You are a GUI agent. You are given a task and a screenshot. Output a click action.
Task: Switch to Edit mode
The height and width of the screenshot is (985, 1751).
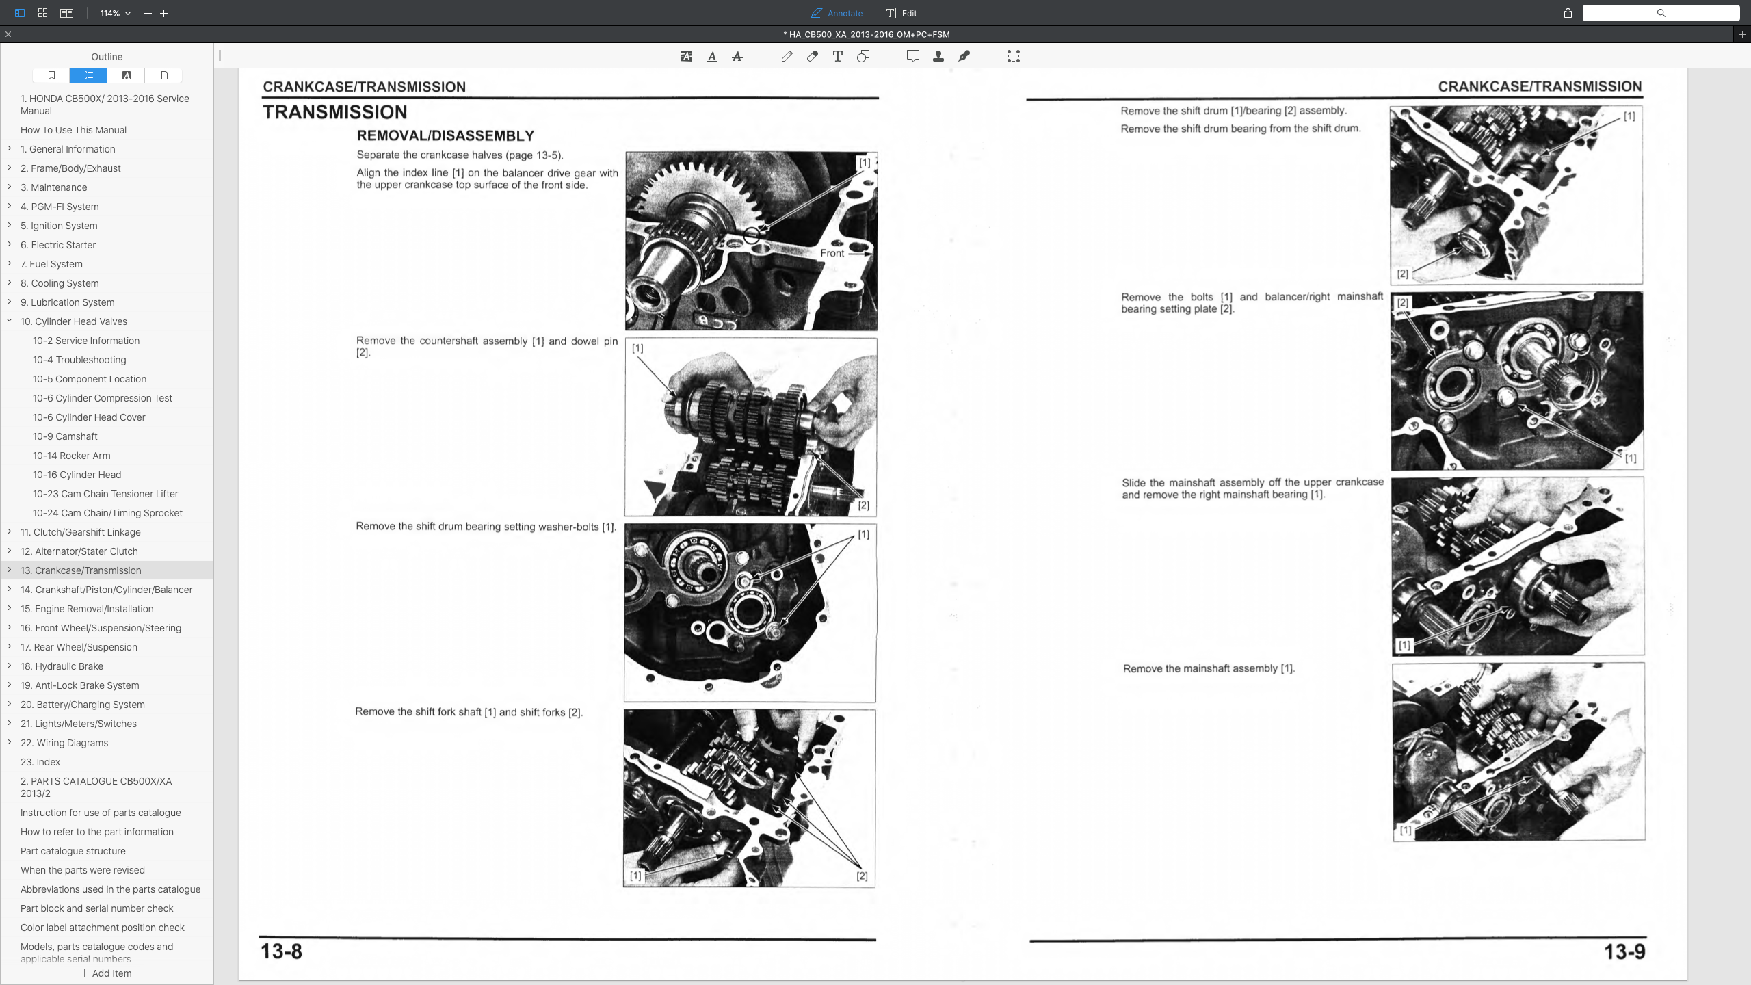[900, 13]
